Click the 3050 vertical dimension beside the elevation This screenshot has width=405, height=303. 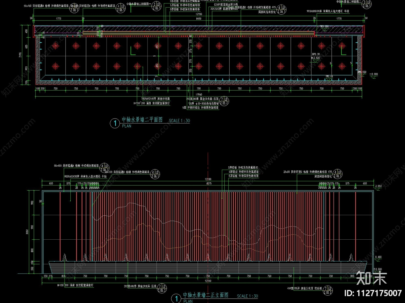click(27, 232)
